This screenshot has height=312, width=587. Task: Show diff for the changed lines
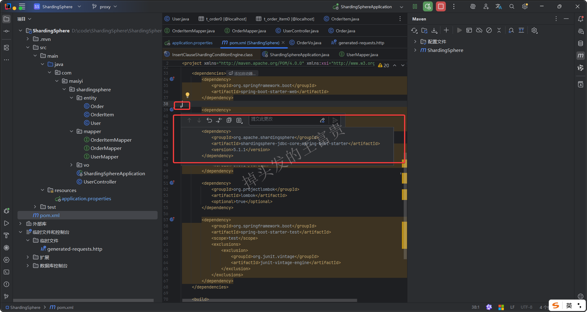[x=219, y=120]
